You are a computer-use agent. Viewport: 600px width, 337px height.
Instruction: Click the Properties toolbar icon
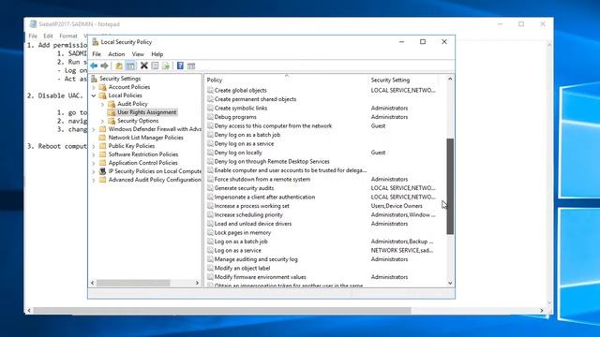click(155, 66)
